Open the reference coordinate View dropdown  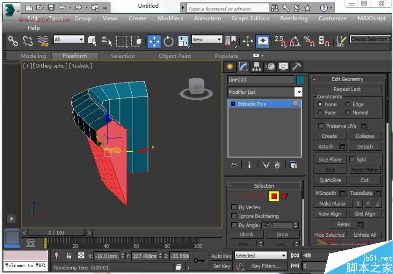pyautogui.click(x=207, y=40)
